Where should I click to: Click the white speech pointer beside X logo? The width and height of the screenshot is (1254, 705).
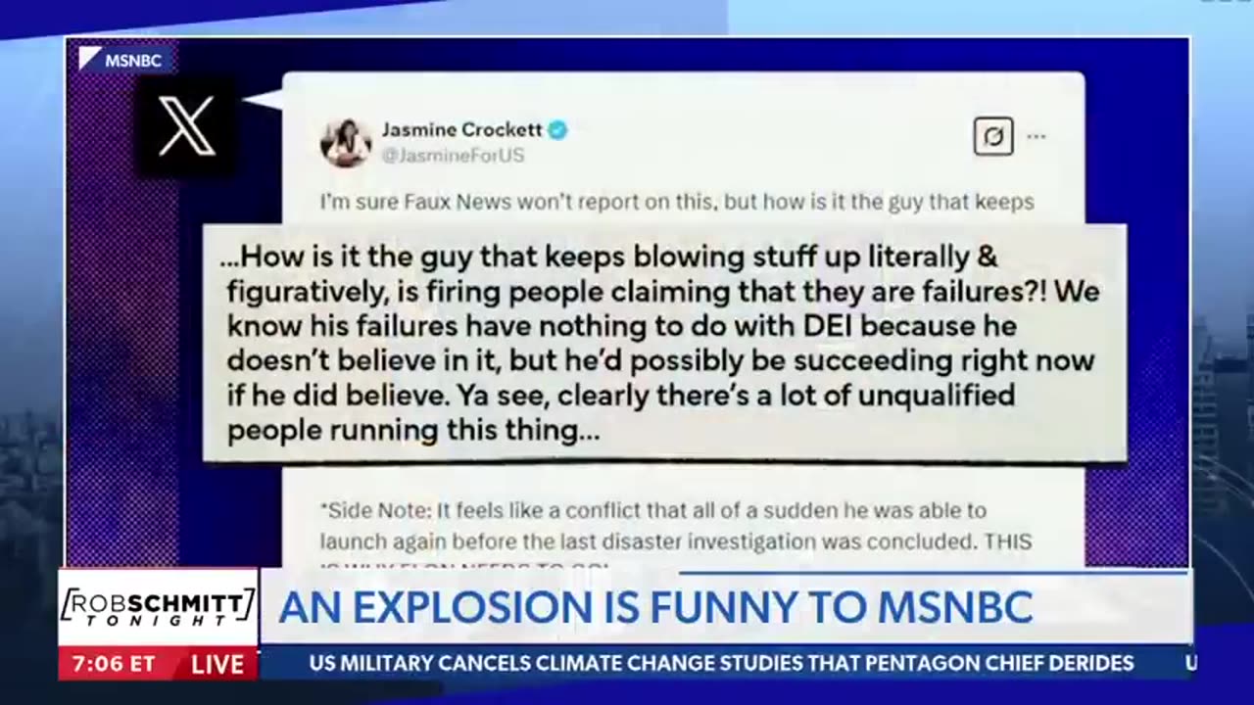[263, 100]
